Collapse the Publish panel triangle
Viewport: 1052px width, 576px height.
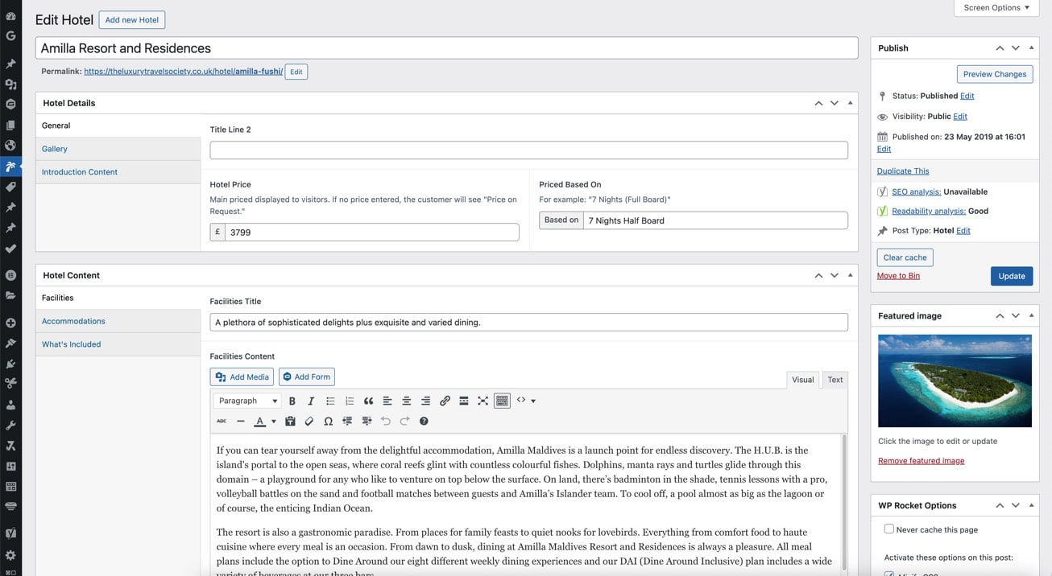[1031, 48]
